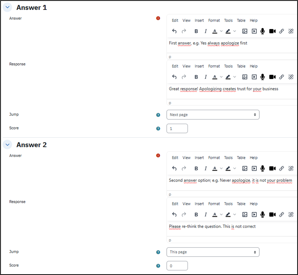Record video in Answer 2 Response editor
Screen dimensions: 298x275
(272, 214)
